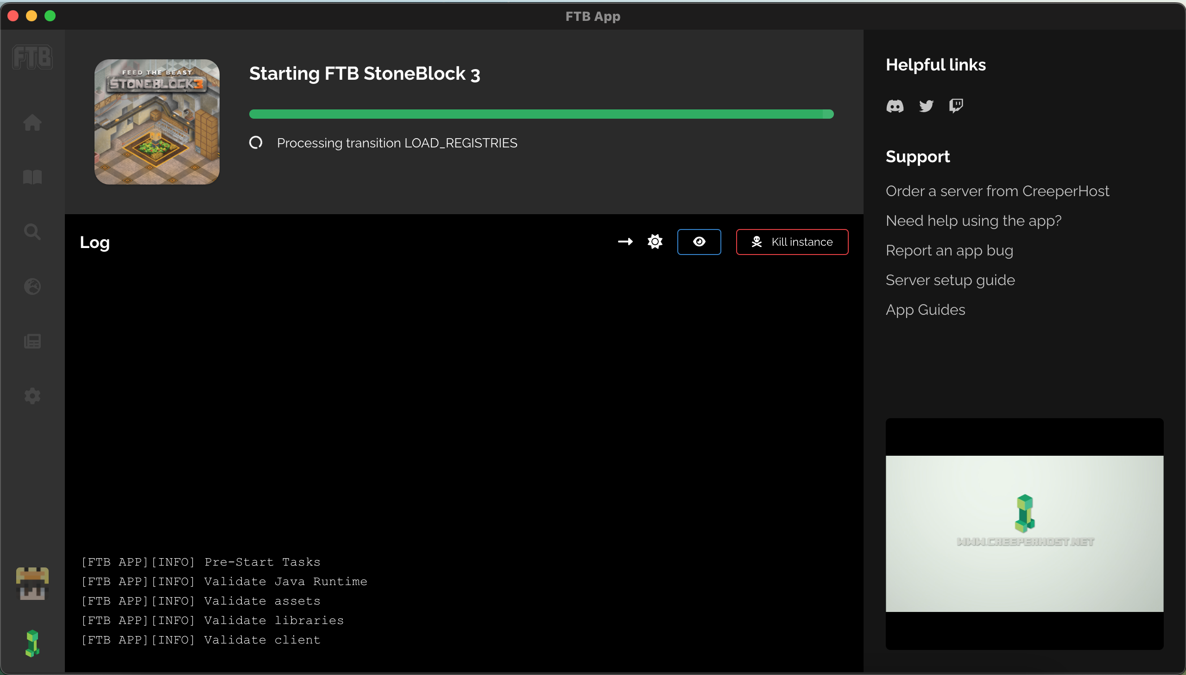Open Order a server from CreeperHost link
The image size is (1186, 675).
(997, 191)
